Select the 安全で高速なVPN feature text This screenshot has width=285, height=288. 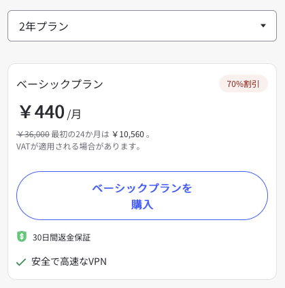(x=69, y=262)
